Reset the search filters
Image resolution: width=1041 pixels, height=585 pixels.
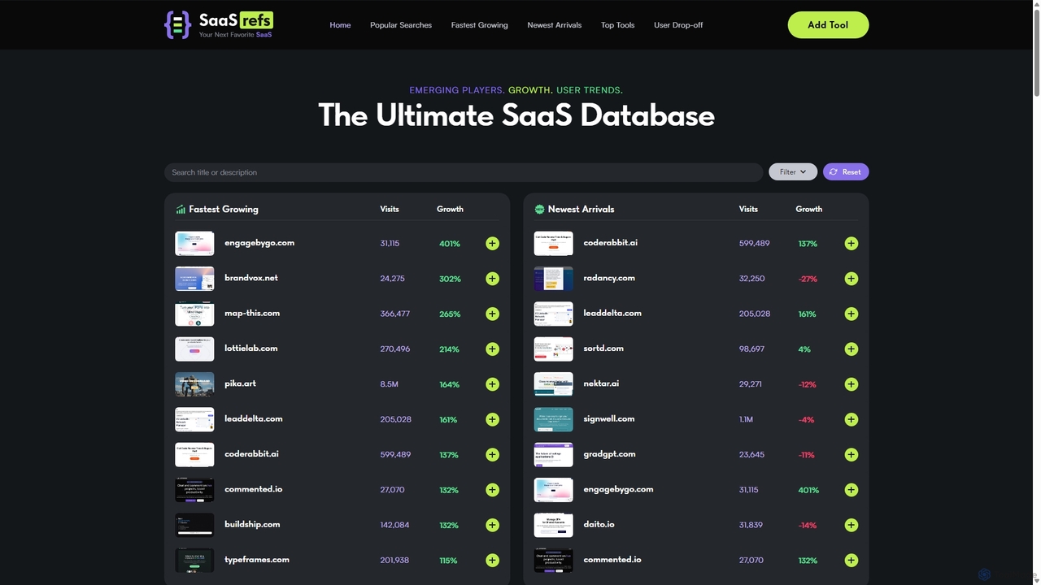[x=846, y=172]
